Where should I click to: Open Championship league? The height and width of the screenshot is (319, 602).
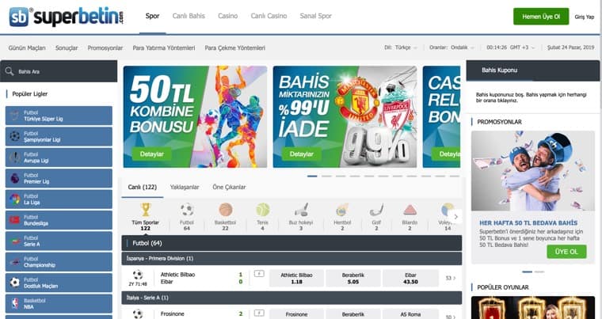[x=59, y=262]
